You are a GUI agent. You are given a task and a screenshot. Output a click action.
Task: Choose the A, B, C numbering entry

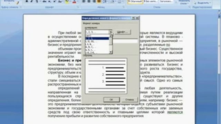[97, 47]
